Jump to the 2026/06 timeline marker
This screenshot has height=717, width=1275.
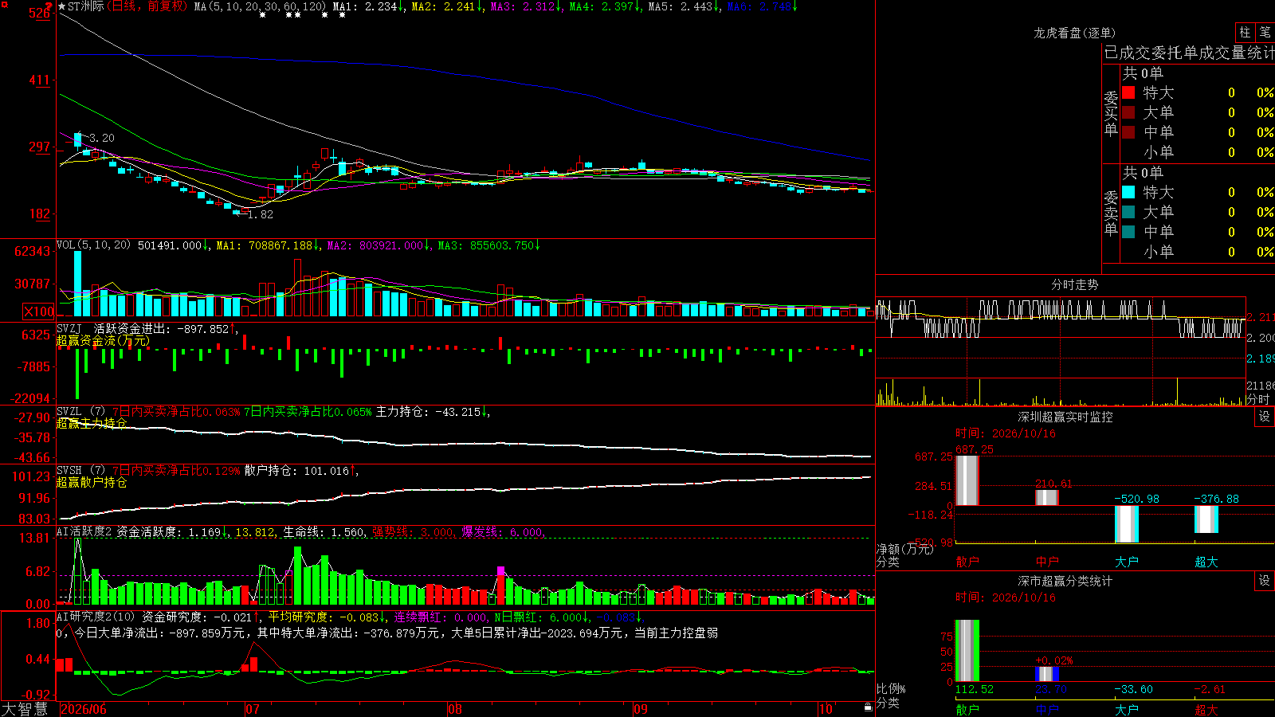84,709
